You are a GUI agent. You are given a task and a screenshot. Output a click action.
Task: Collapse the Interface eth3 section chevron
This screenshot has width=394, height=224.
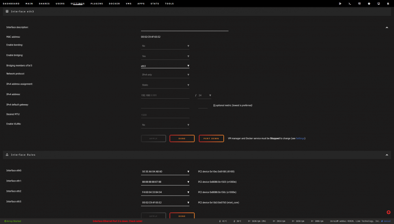(387, 28)
